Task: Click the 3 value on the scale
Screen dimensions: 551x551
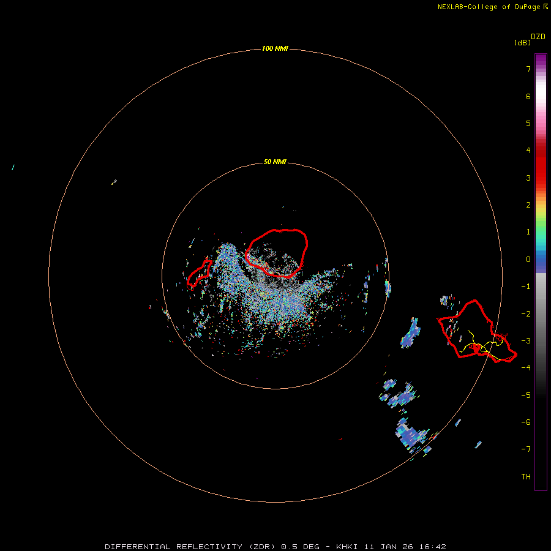Action: pyautogui.click(x=528, y=178)
